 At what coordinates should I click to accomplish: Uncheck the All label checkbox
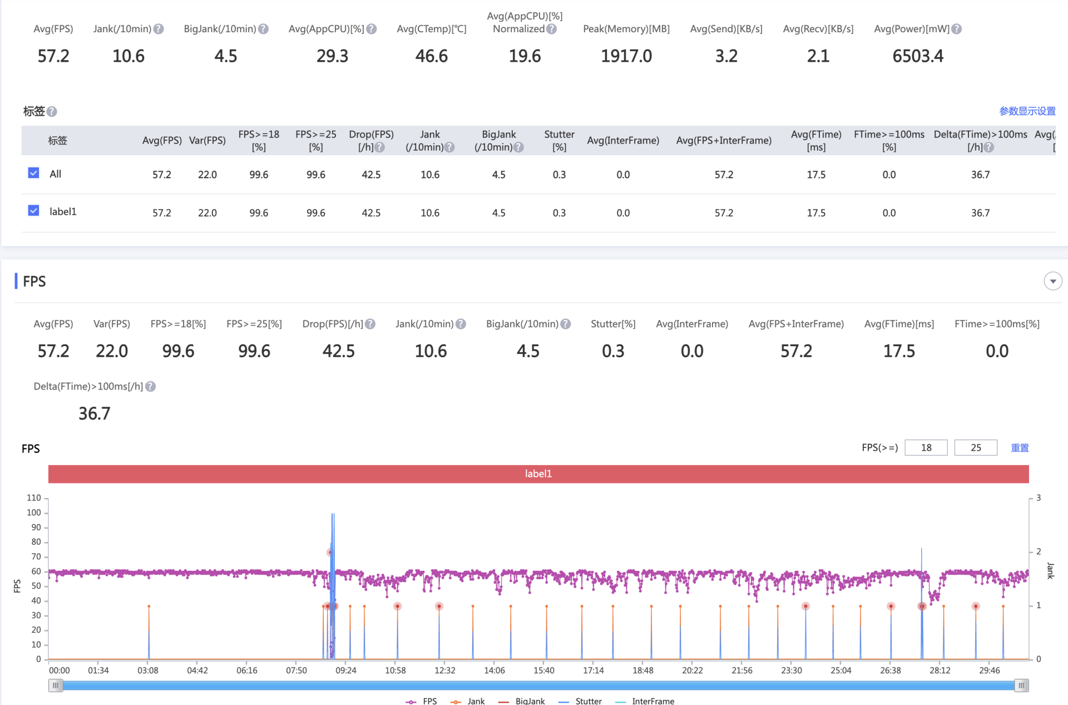tap(33, 173)
